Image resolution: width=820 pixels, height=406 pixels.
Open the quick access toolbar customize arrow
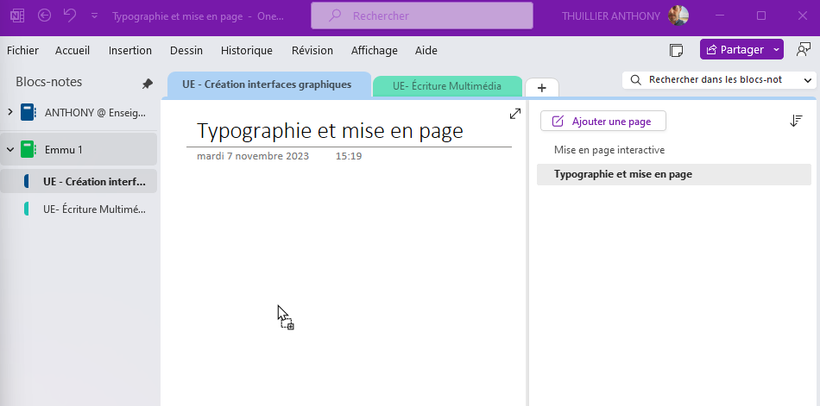coord(95,16)
